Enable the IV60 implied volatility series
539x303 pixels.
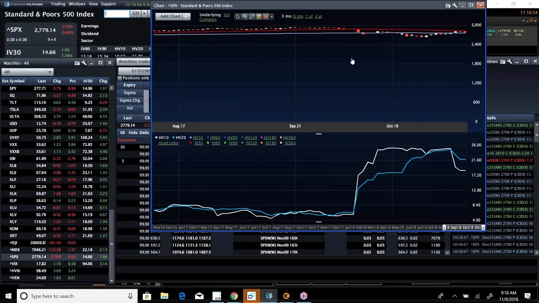(216, 143)
